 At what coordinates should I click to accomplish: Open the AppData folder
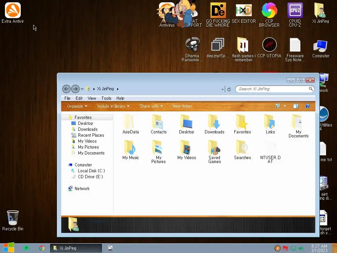pos(130,124)
